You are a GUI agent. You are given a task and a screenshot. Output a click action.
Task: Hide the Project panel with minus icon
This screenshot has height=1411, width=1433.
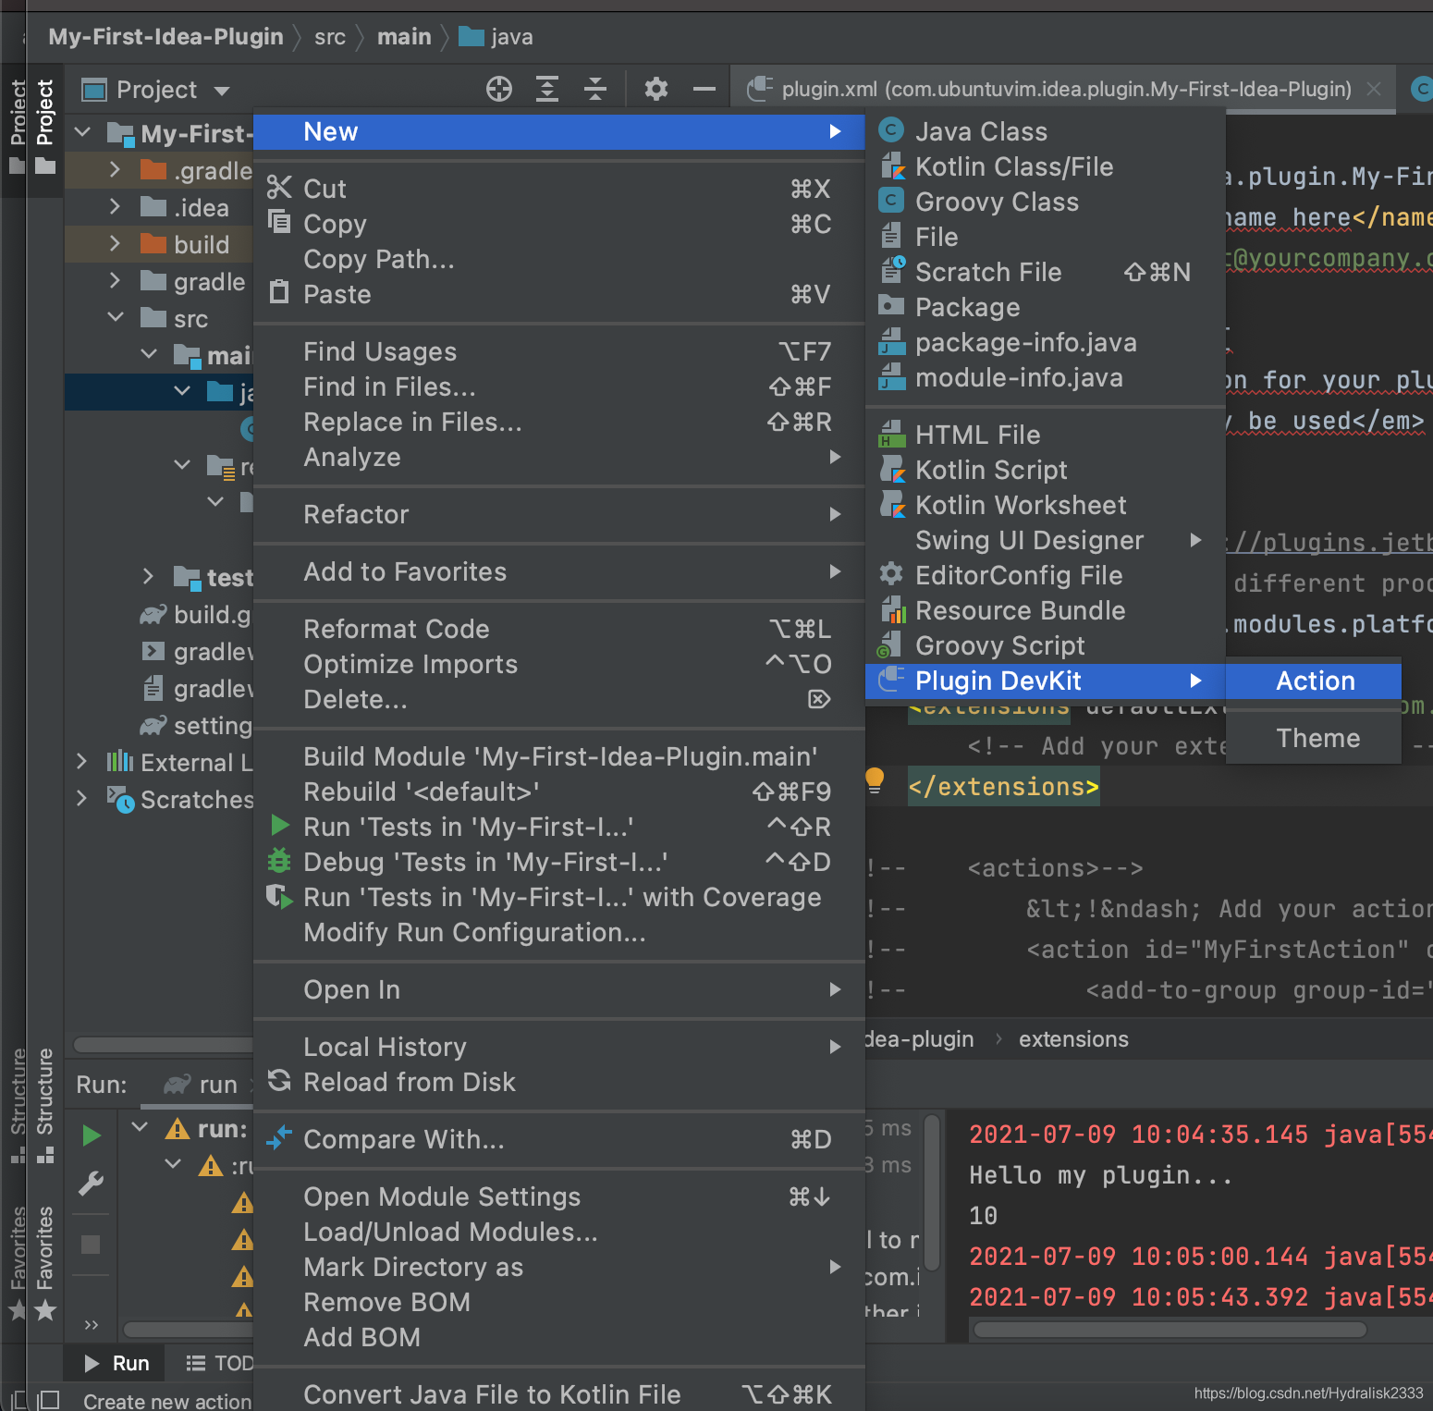pos(704,89)
